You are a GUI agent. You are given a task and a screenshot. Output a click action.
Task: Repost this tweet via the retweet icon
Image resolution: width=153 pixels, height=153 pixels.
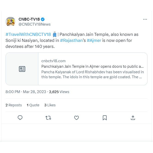[48, 118]
